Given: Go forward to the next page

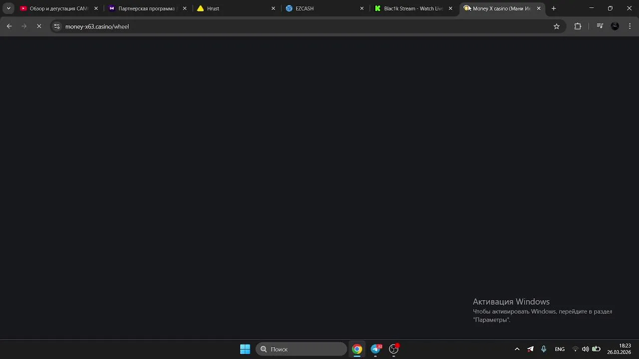Looking at the screenshot, I should click(24, 26).
